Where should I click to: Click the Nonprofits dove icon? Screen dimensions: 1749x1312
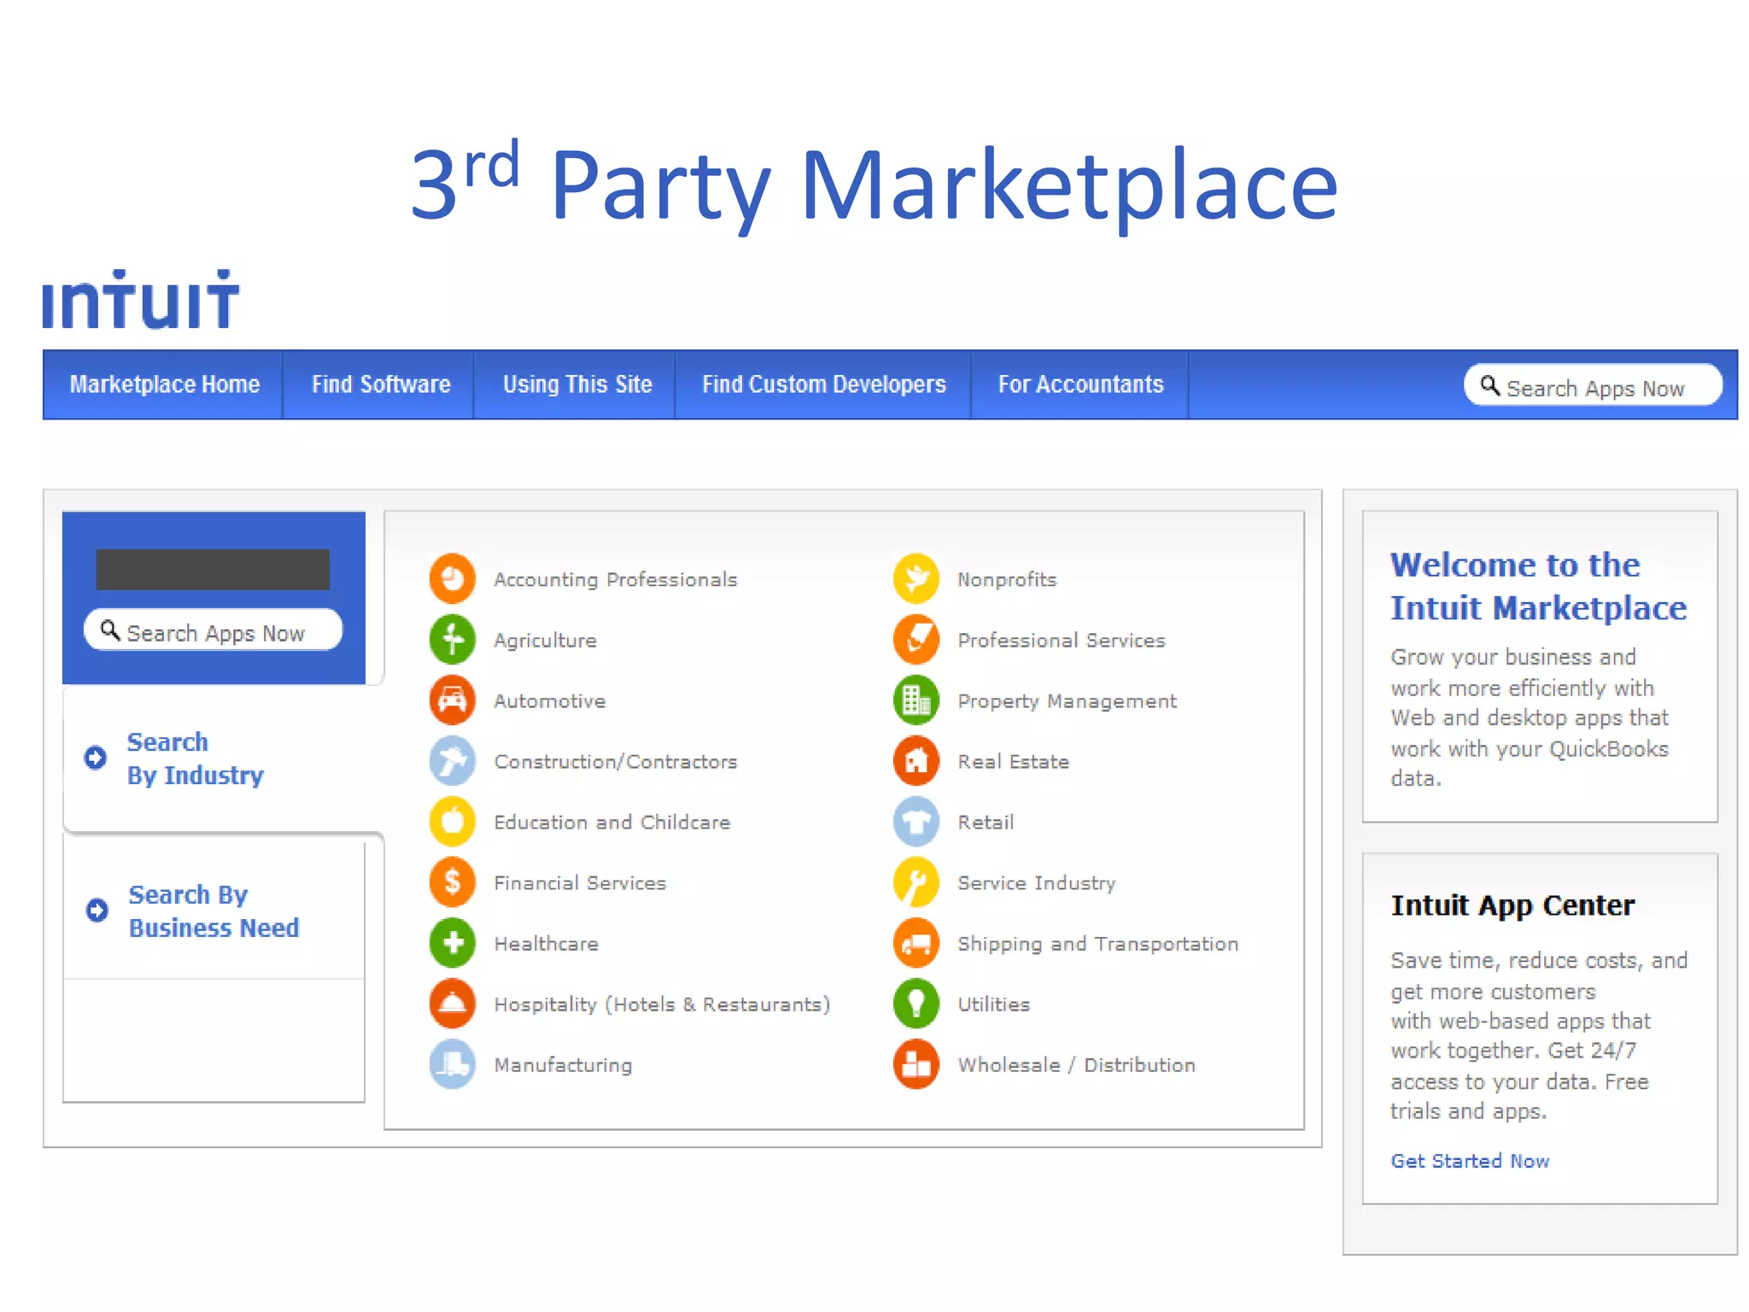916,578
